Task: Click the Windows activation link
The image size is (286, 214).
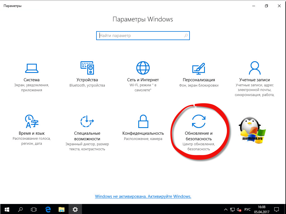Action: click(x=143, y=196)
